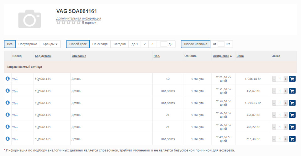The width and height of the screenshot is (301, 156).
Task: Open VAG brand link in 1 214,63 Br. row
Action: click(15, 103)
